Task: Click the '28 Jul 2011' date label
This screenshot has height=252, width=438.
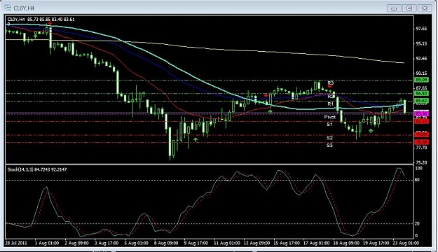Action: coord(16,243)
